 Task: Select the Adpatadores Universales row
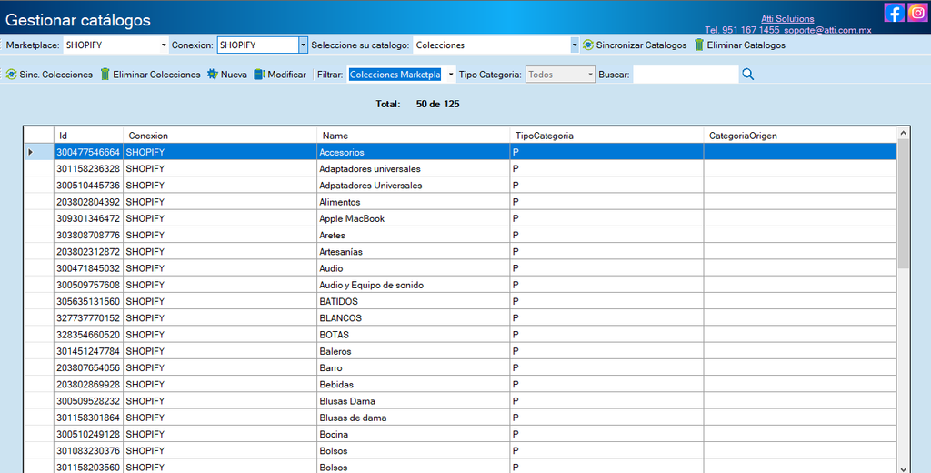pos(460,186)
